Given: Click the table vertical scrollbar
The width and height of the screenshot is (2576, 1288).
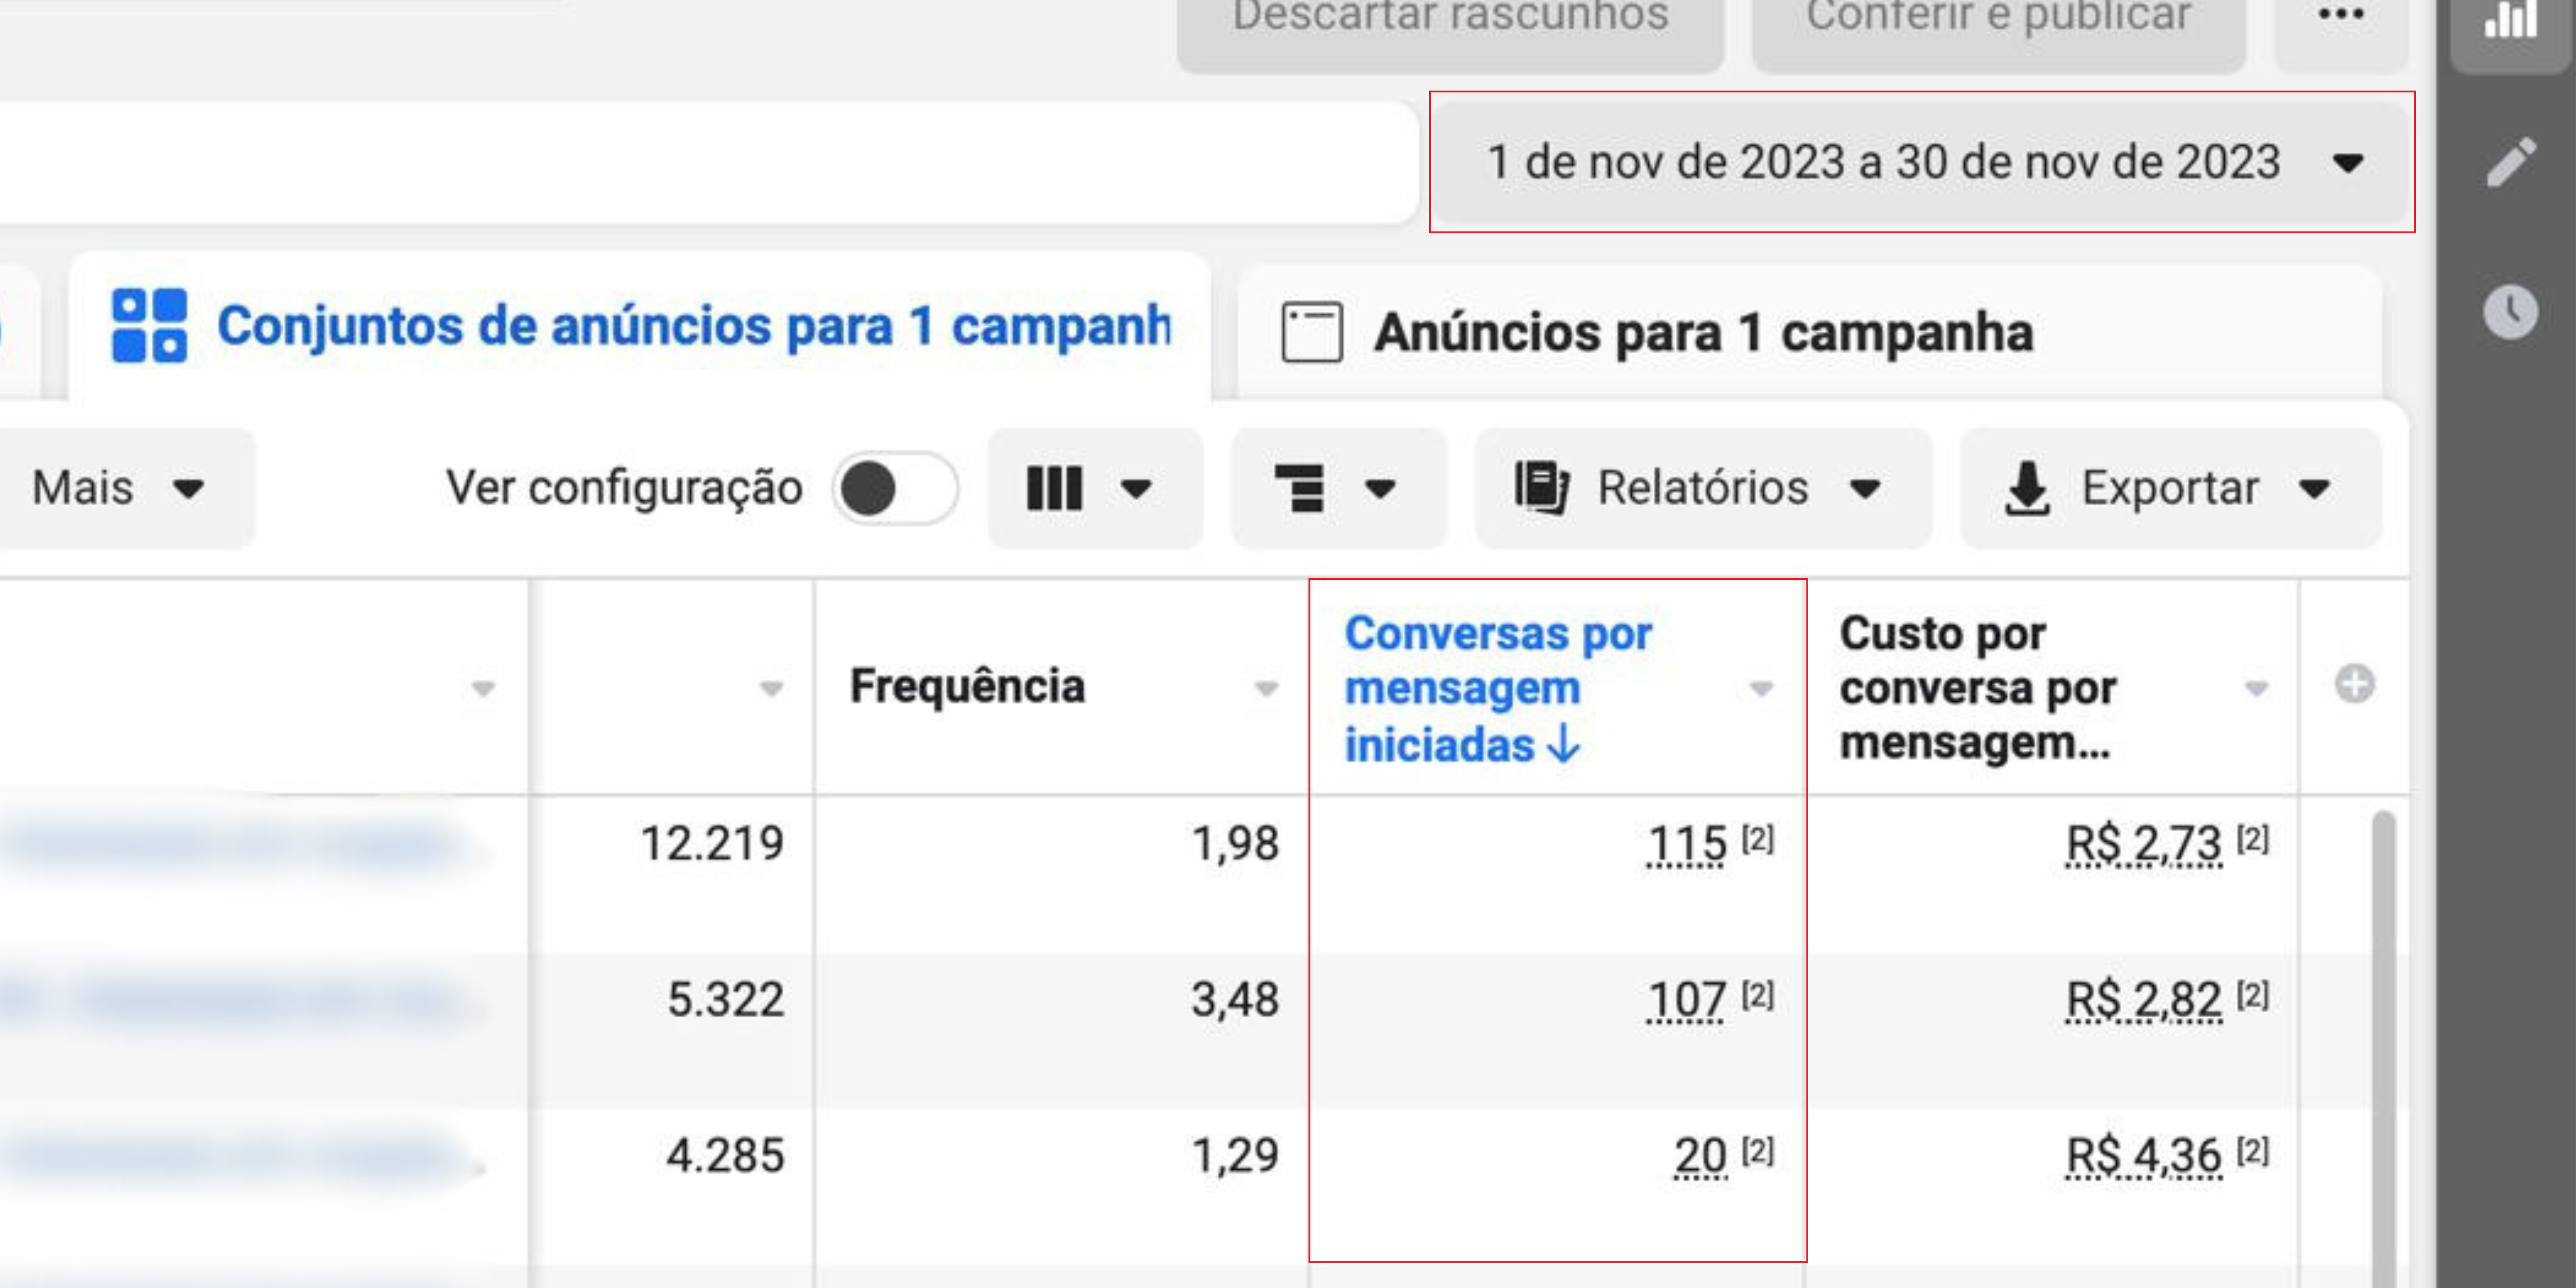Looking at the screenshot, I should pos(2384,1048).
